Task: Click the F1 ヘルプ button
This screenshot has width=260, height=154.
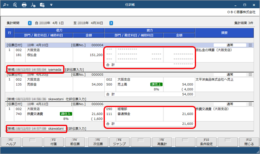Action: click(x=11, y=142)
